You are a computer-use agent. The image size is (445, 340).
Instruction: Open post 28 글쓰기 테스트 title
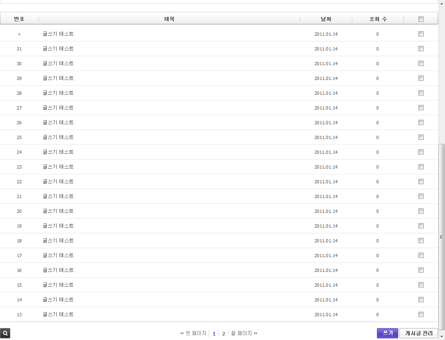[58, 93]
